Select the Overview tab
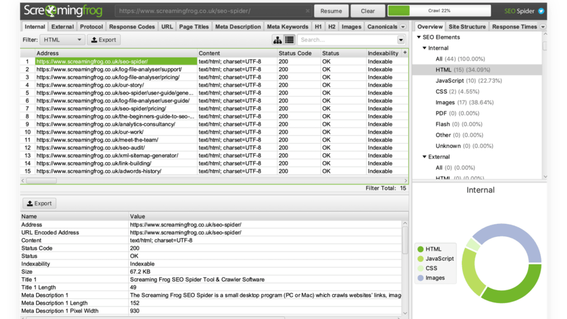This screenshot has height=319, width=567. [430, 27]
